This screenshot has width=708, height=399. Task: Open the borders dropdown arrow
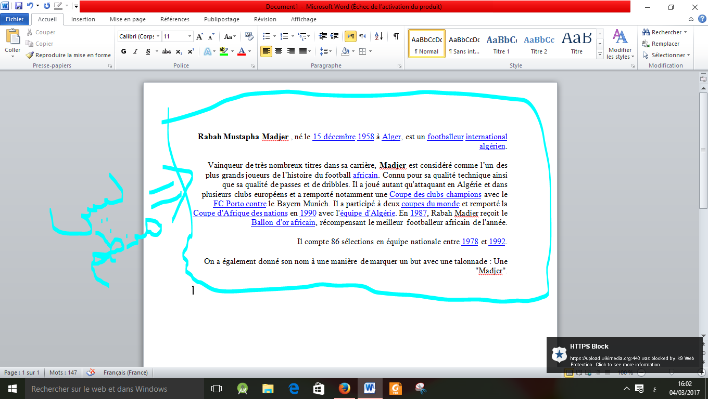click(370, 51)
